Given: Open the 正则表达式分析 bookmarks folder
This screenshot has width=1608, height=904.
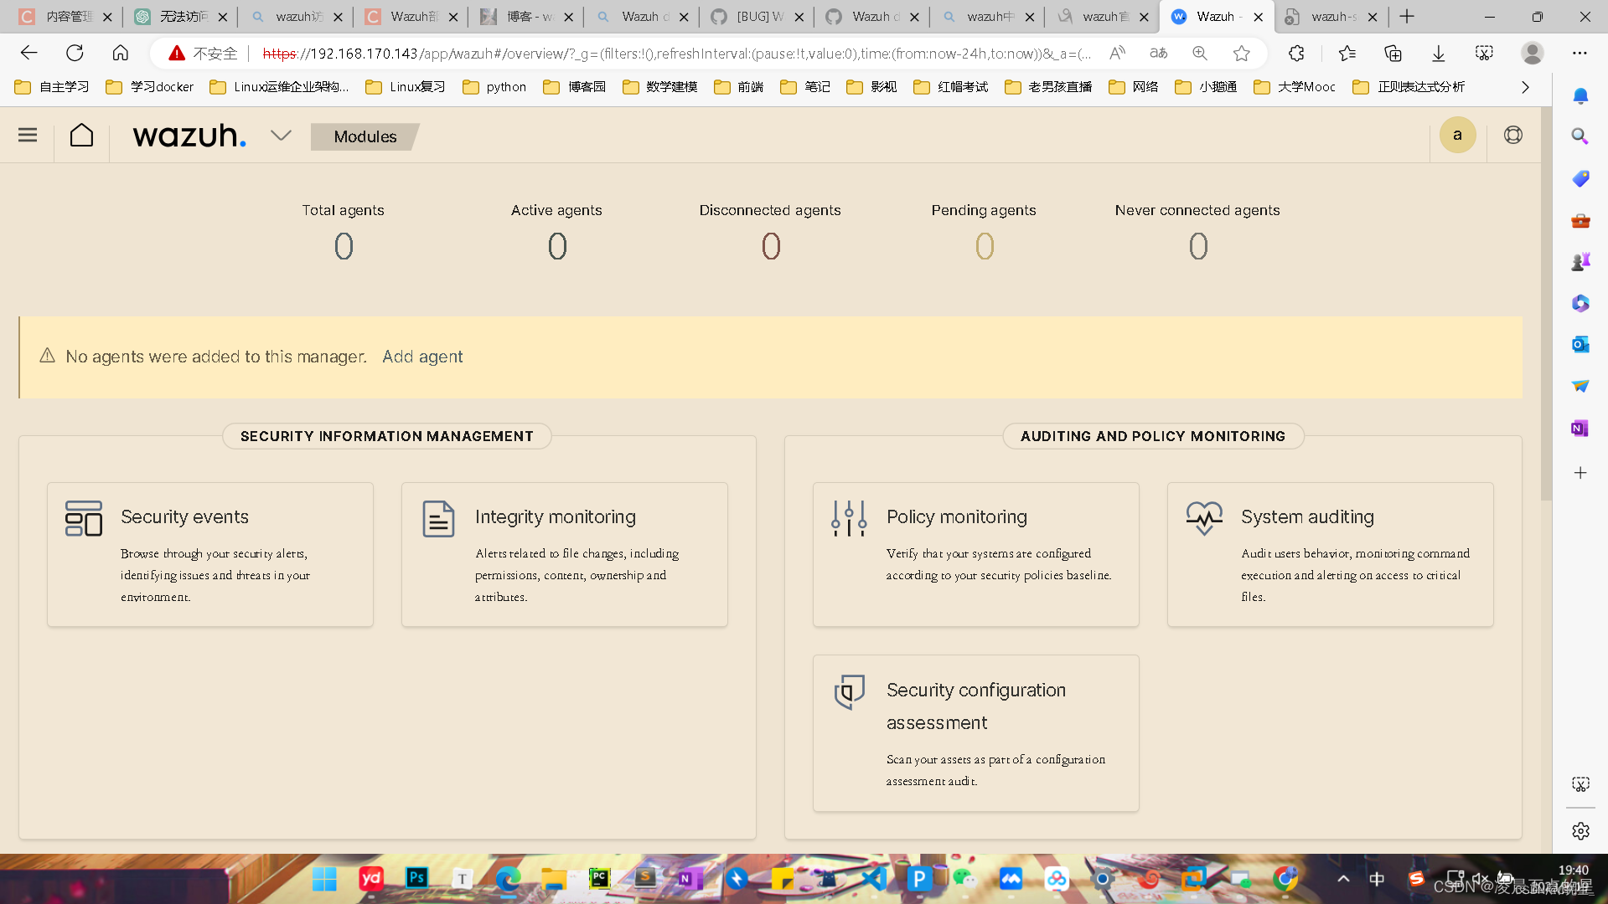Looking at the screenshot, I should pyautogui.click(x=1409, y=87).
